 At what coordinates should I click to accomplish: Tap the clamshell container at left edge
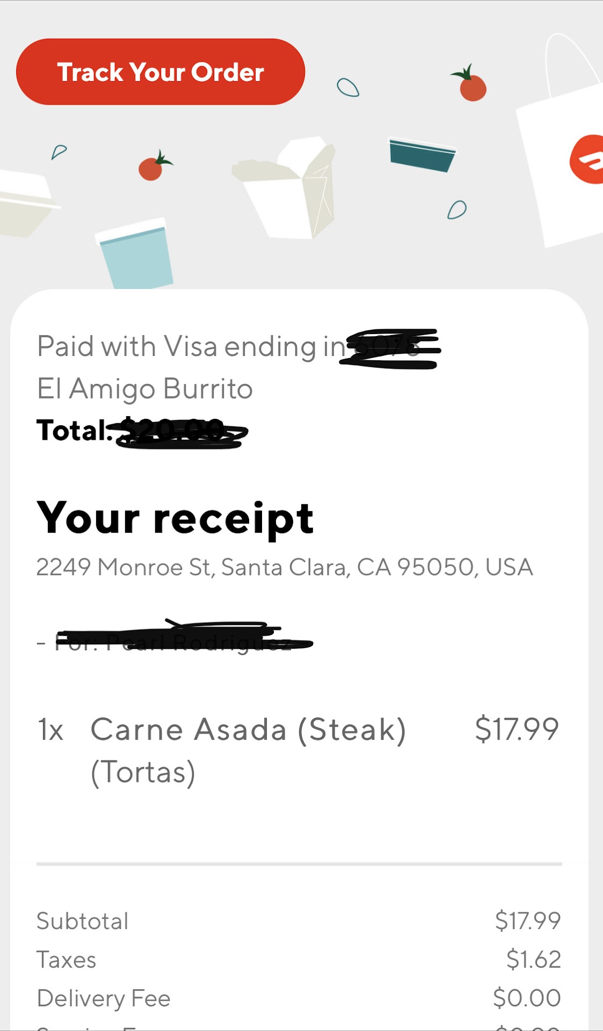24,201
